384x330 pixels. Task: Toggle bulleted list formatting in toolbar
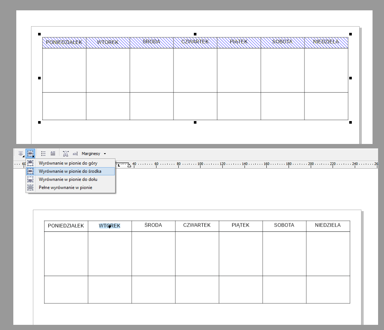point(43,154)
